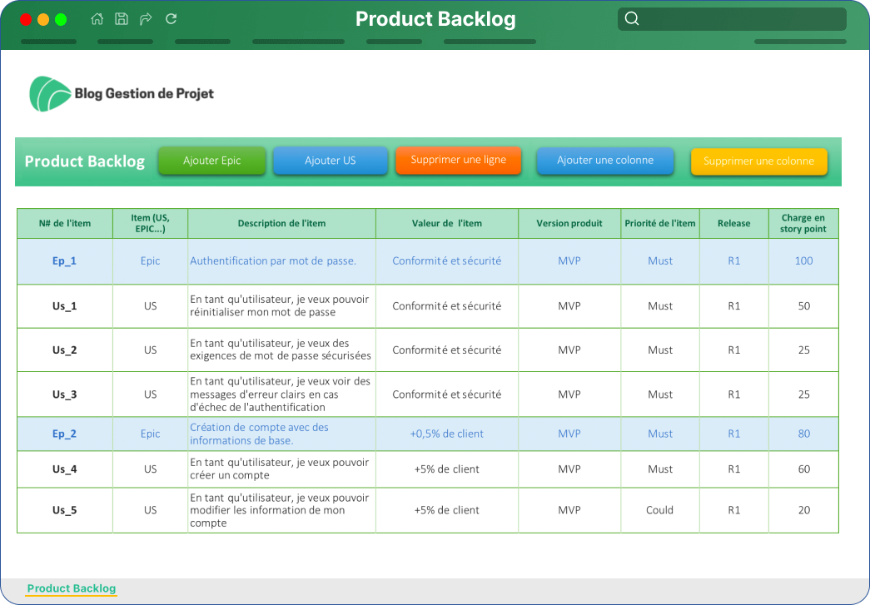Select the Us_5 item cell
870x605 pixels.
[65, 510]
